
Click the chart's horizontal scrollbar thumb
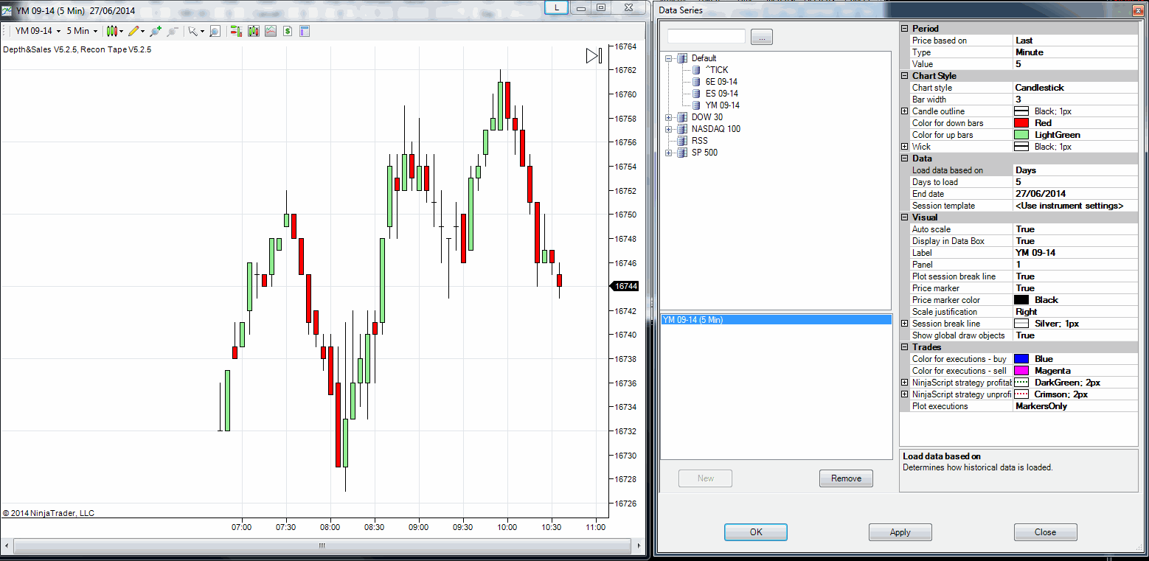click(x=322, y=546)
